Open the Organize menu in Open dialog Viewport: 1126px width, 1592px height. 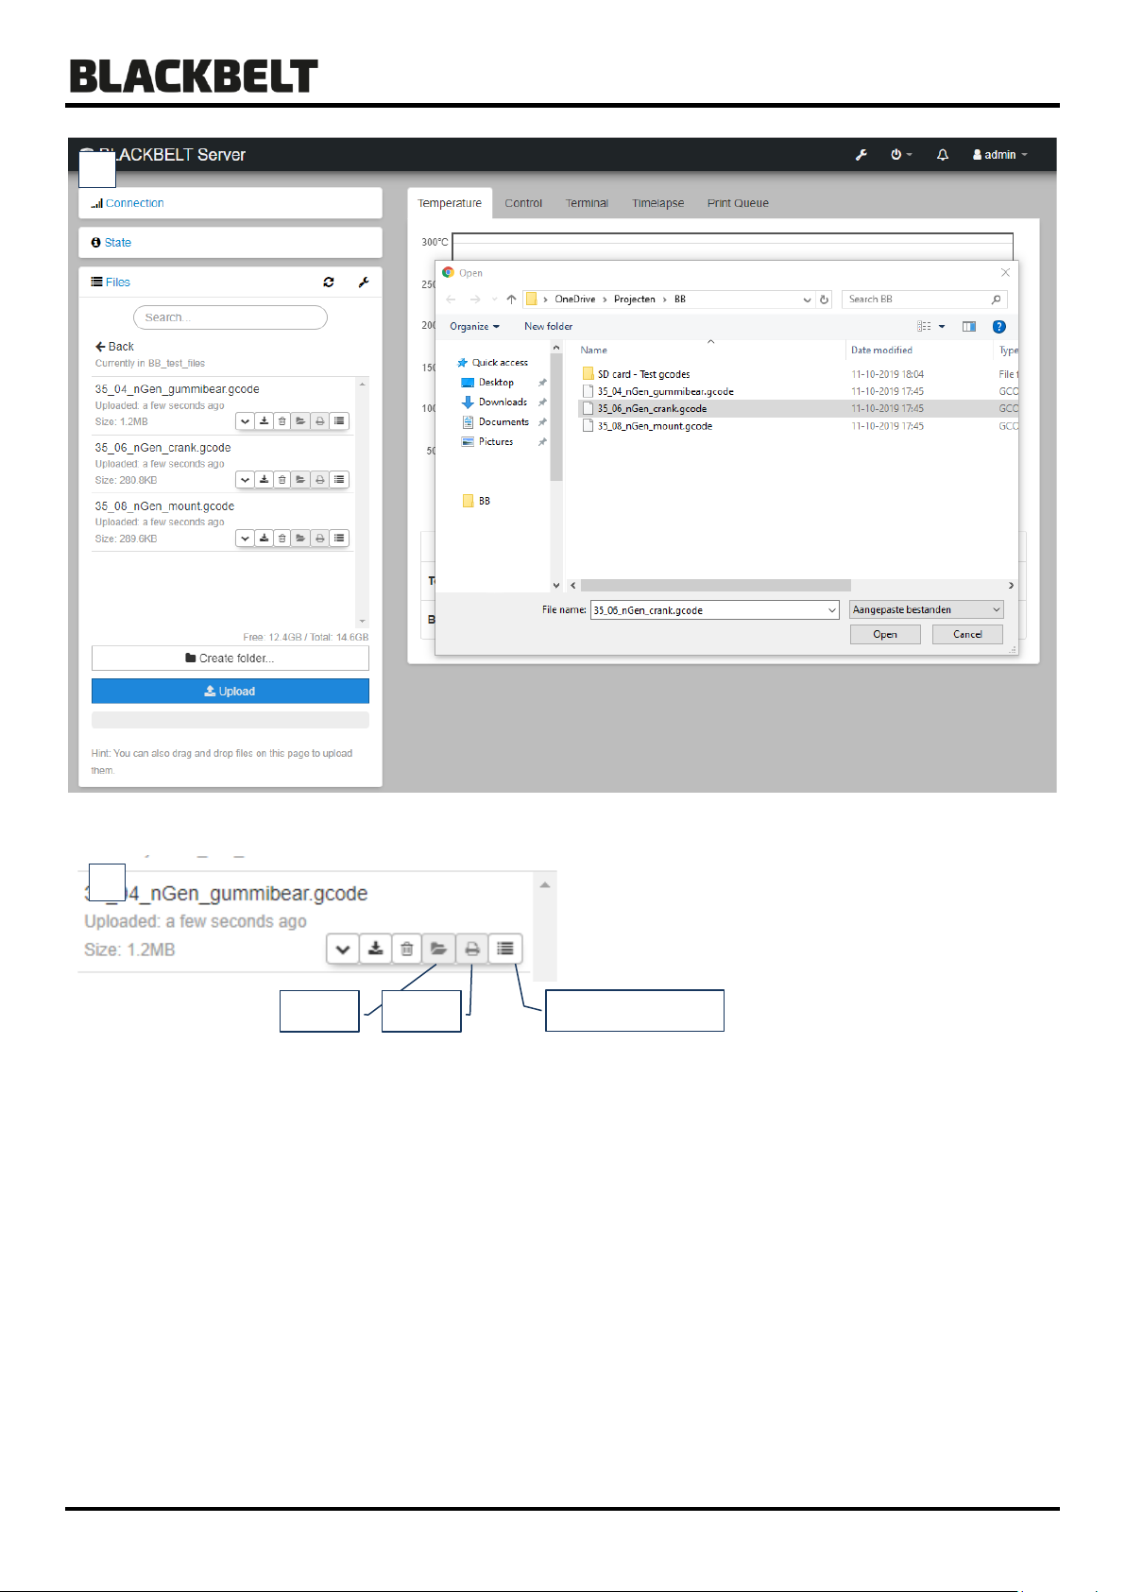point(475,327)
